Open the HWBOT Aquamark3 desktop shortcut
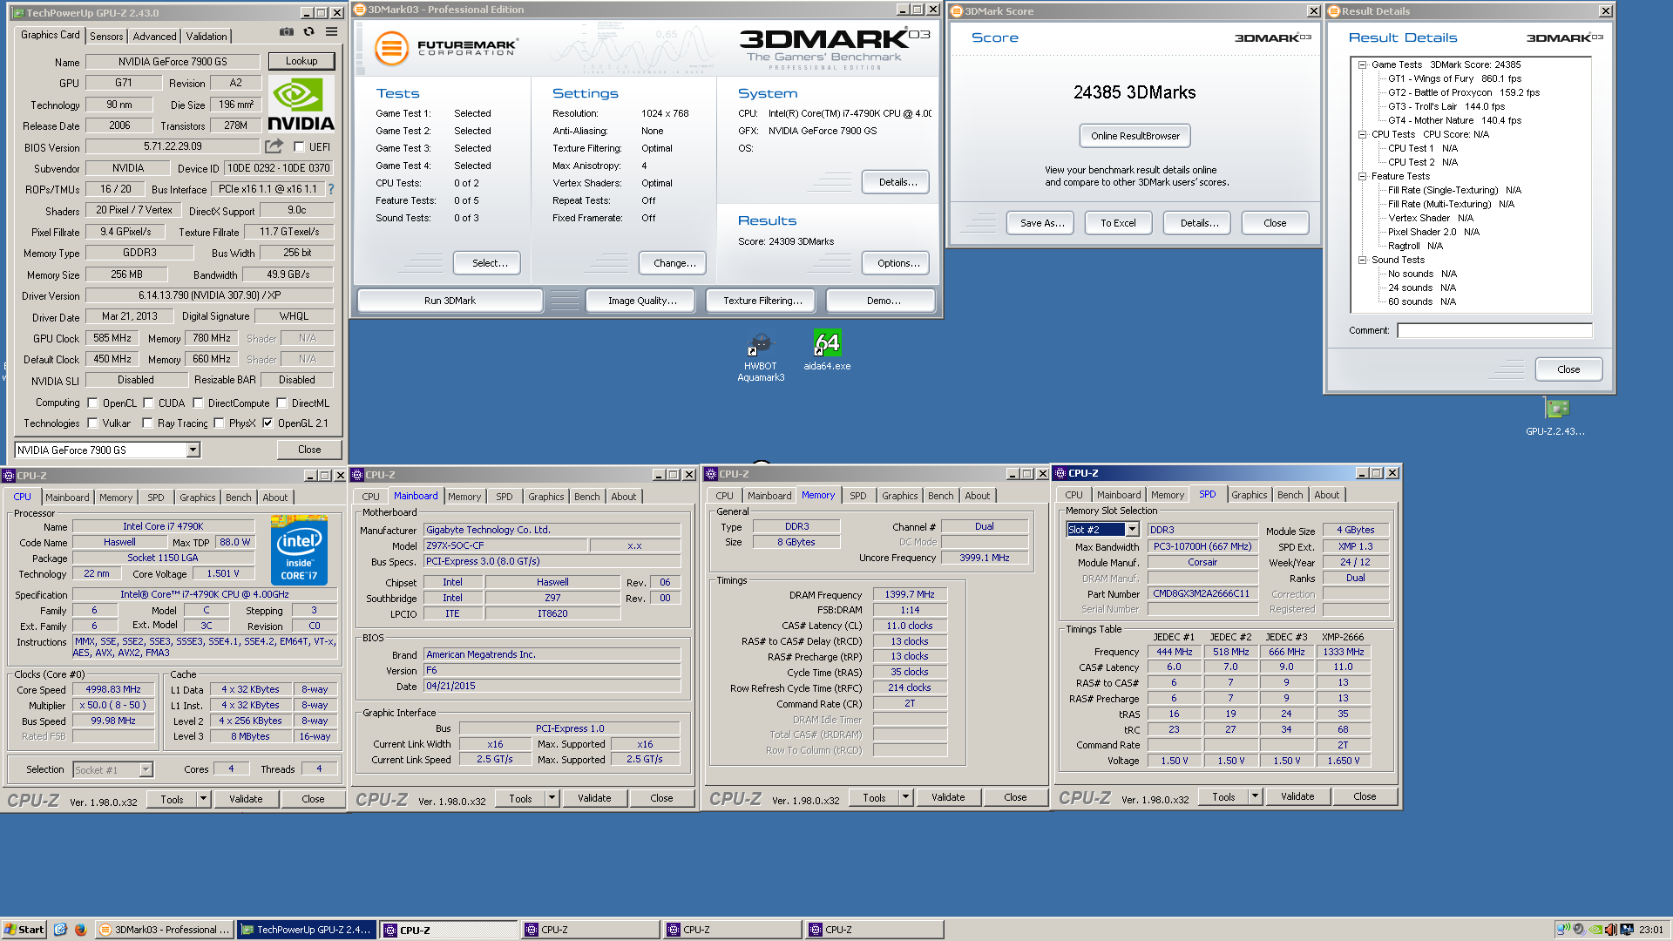 (761, 357)
